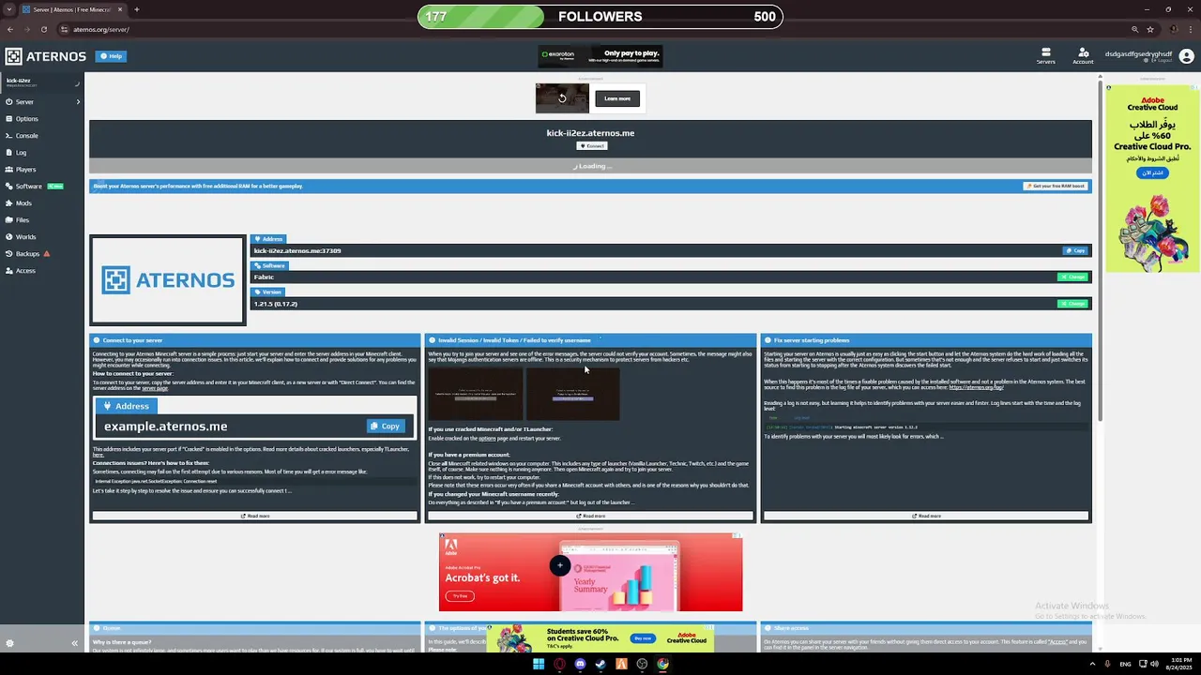Click the server page link in article
Screen dimensions: 1201x675
click(155, 388)
